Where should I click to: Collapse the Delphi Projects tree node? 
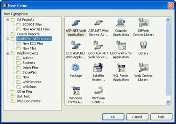click(x=8, y=53)
